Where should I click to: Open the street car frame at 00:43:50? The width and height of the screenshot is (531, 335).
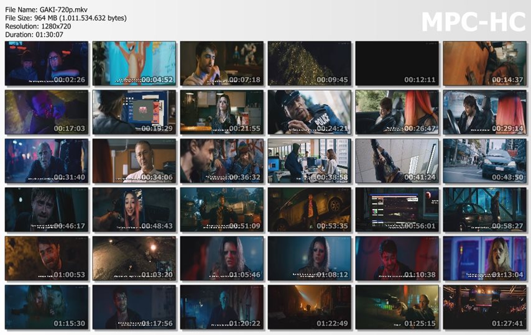click(485, 161)
